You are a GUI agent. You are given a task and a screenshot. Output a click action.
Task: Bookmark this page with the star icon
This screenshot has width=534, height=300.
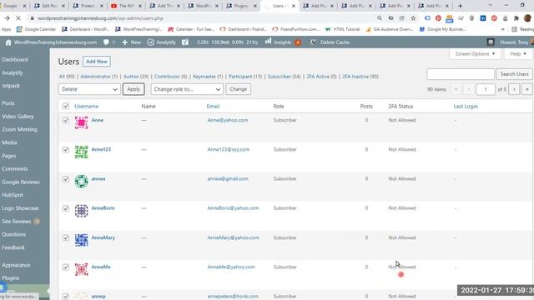[413, 18]
